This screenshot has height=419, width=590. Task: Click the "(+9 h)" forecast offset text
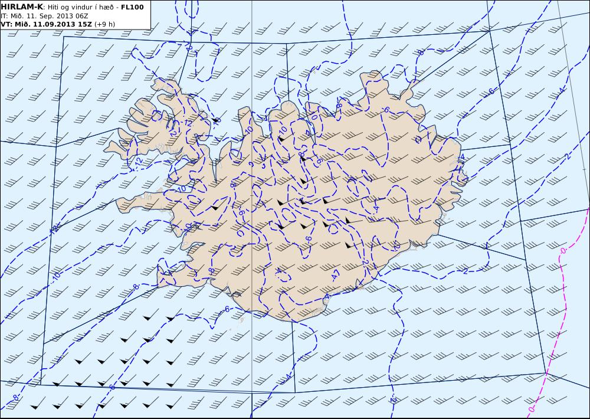[104, 24]
